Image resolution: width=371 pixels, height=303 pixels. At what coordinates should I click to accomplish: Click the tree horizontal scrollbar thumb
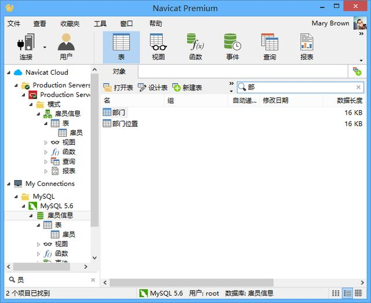(x=41, y=267)
